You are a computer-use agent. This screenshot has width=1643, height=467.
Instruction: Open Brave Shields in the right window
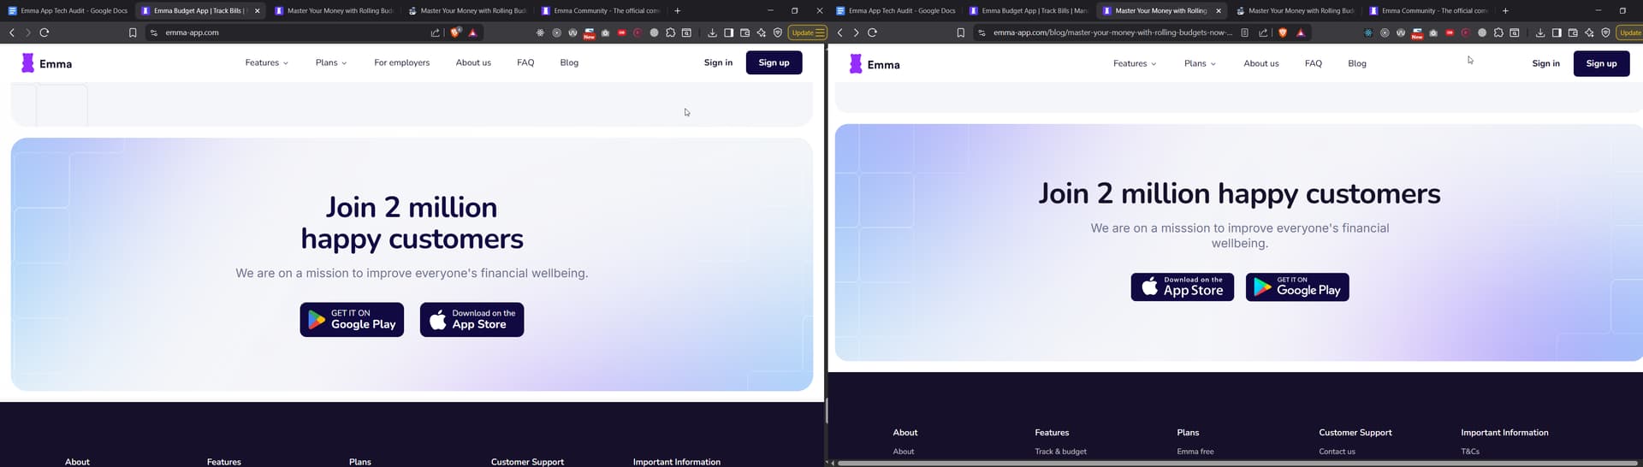pos(1283,33)
